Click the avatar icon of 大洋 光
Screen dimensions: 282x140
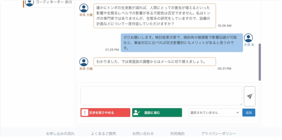[248, 38]
